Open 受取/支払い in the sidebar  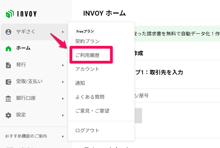[29, 81]
